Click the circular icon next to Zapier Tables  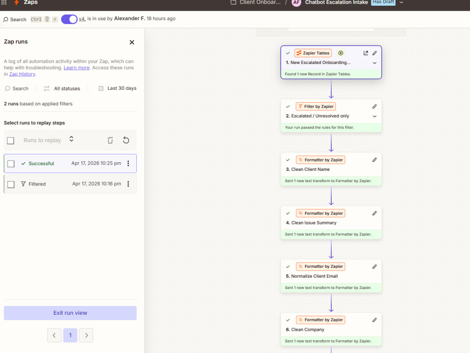click(341, 53)
